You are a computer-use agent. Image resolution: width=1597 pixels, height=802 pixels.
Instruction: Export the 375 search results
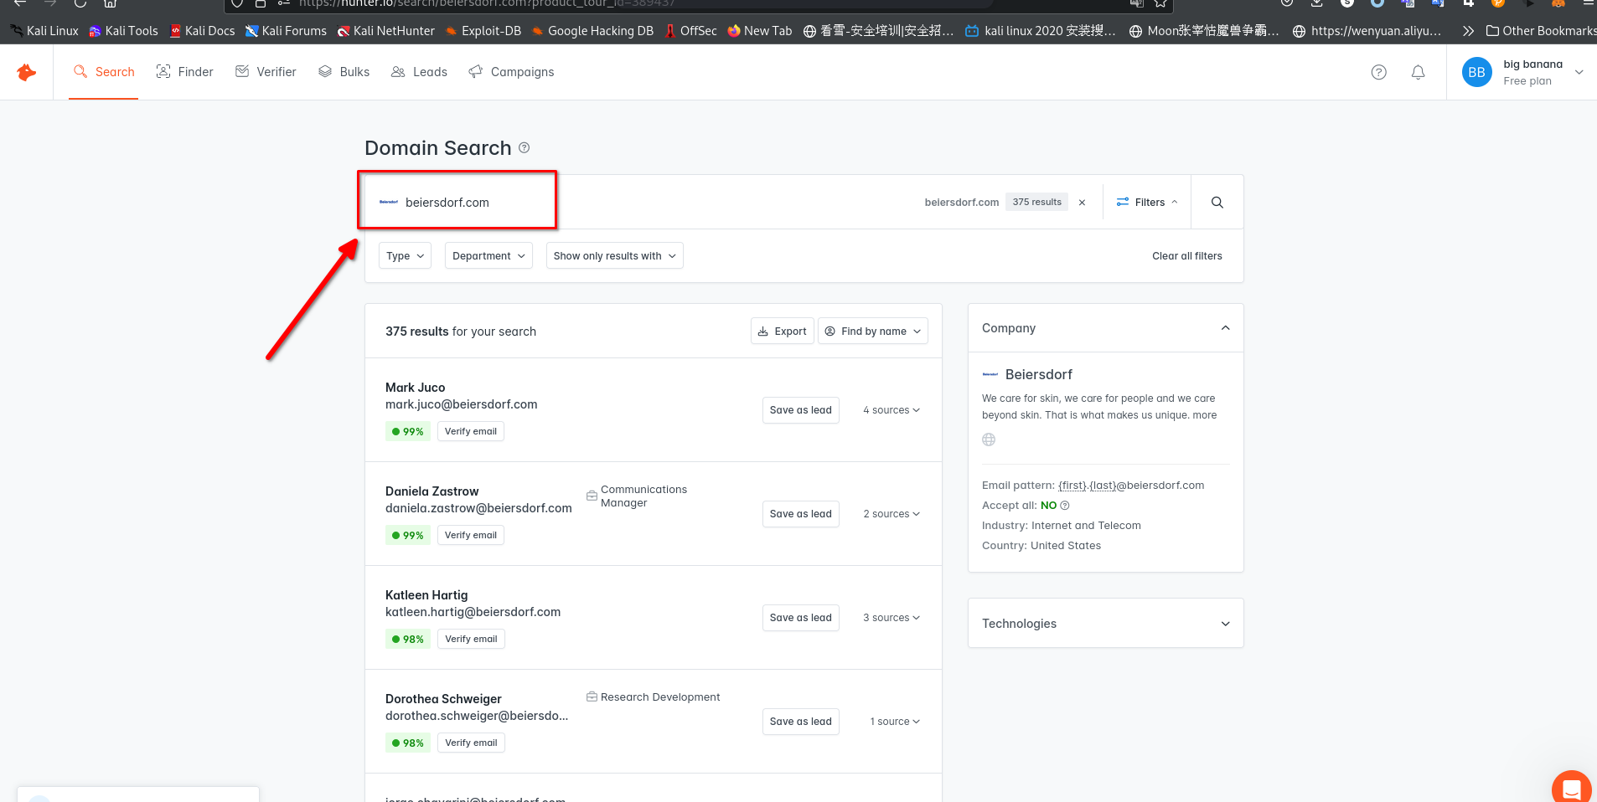click(x=782, y=332)
